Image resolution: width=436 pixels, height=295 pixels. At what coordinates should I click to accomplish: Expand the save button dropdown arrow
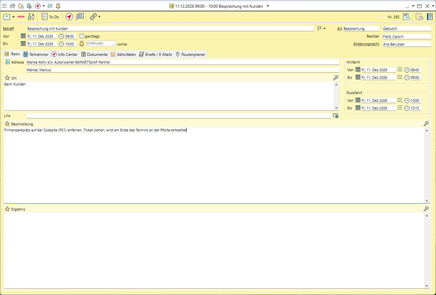pyautogui.click(x=13, y=17)
